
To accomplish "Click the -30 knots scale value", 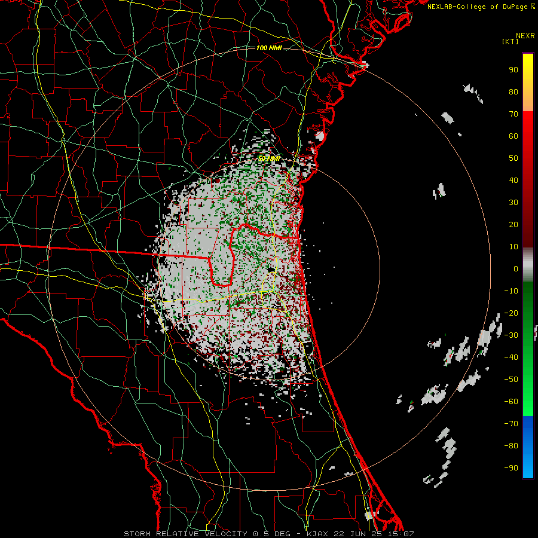I will click(x=511, y=335).
